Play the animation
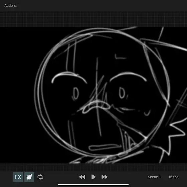The height and width of the screenshot is (187, 187). [93, 177]
